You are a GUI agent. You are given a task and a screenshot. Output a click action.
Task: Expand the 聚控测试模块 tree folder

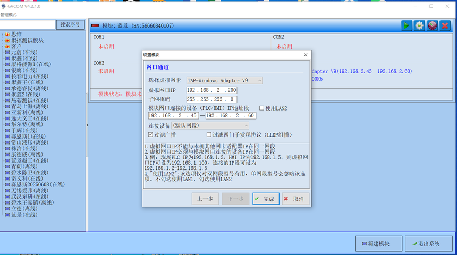(x=2, y=40)
